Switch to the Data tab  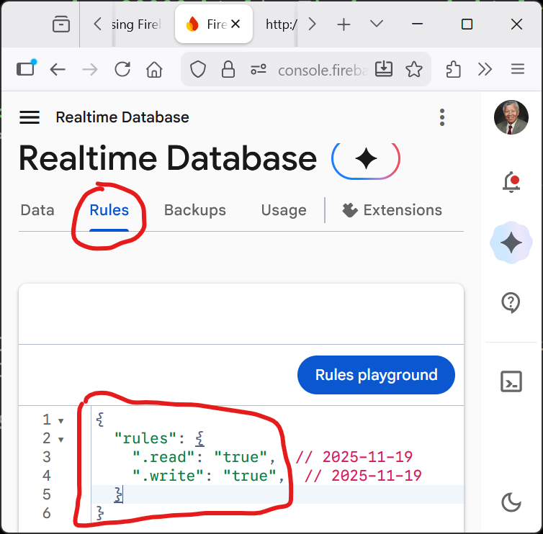click(37, 210)
